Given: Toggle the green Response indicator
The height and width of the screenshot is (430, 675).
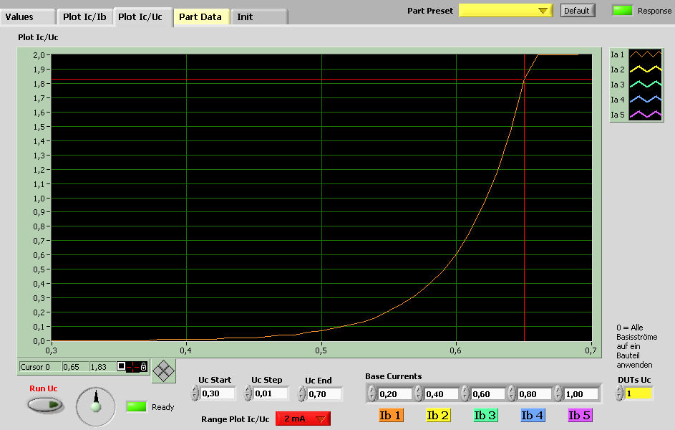Looking at the screenshot, I should coord(623,10).
